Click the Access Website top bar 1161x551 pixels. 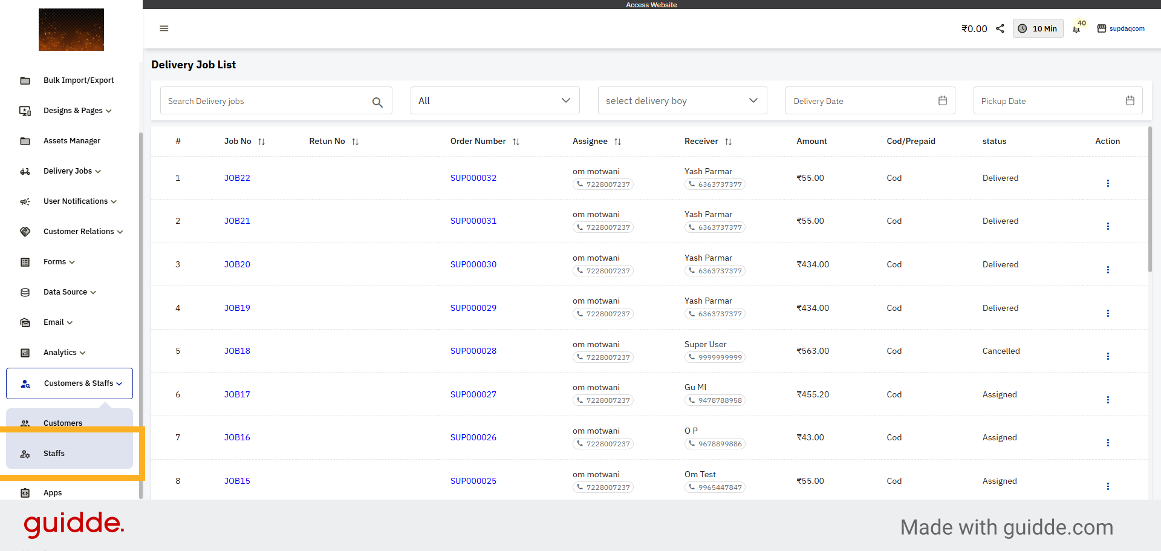[x=651, y=4]
